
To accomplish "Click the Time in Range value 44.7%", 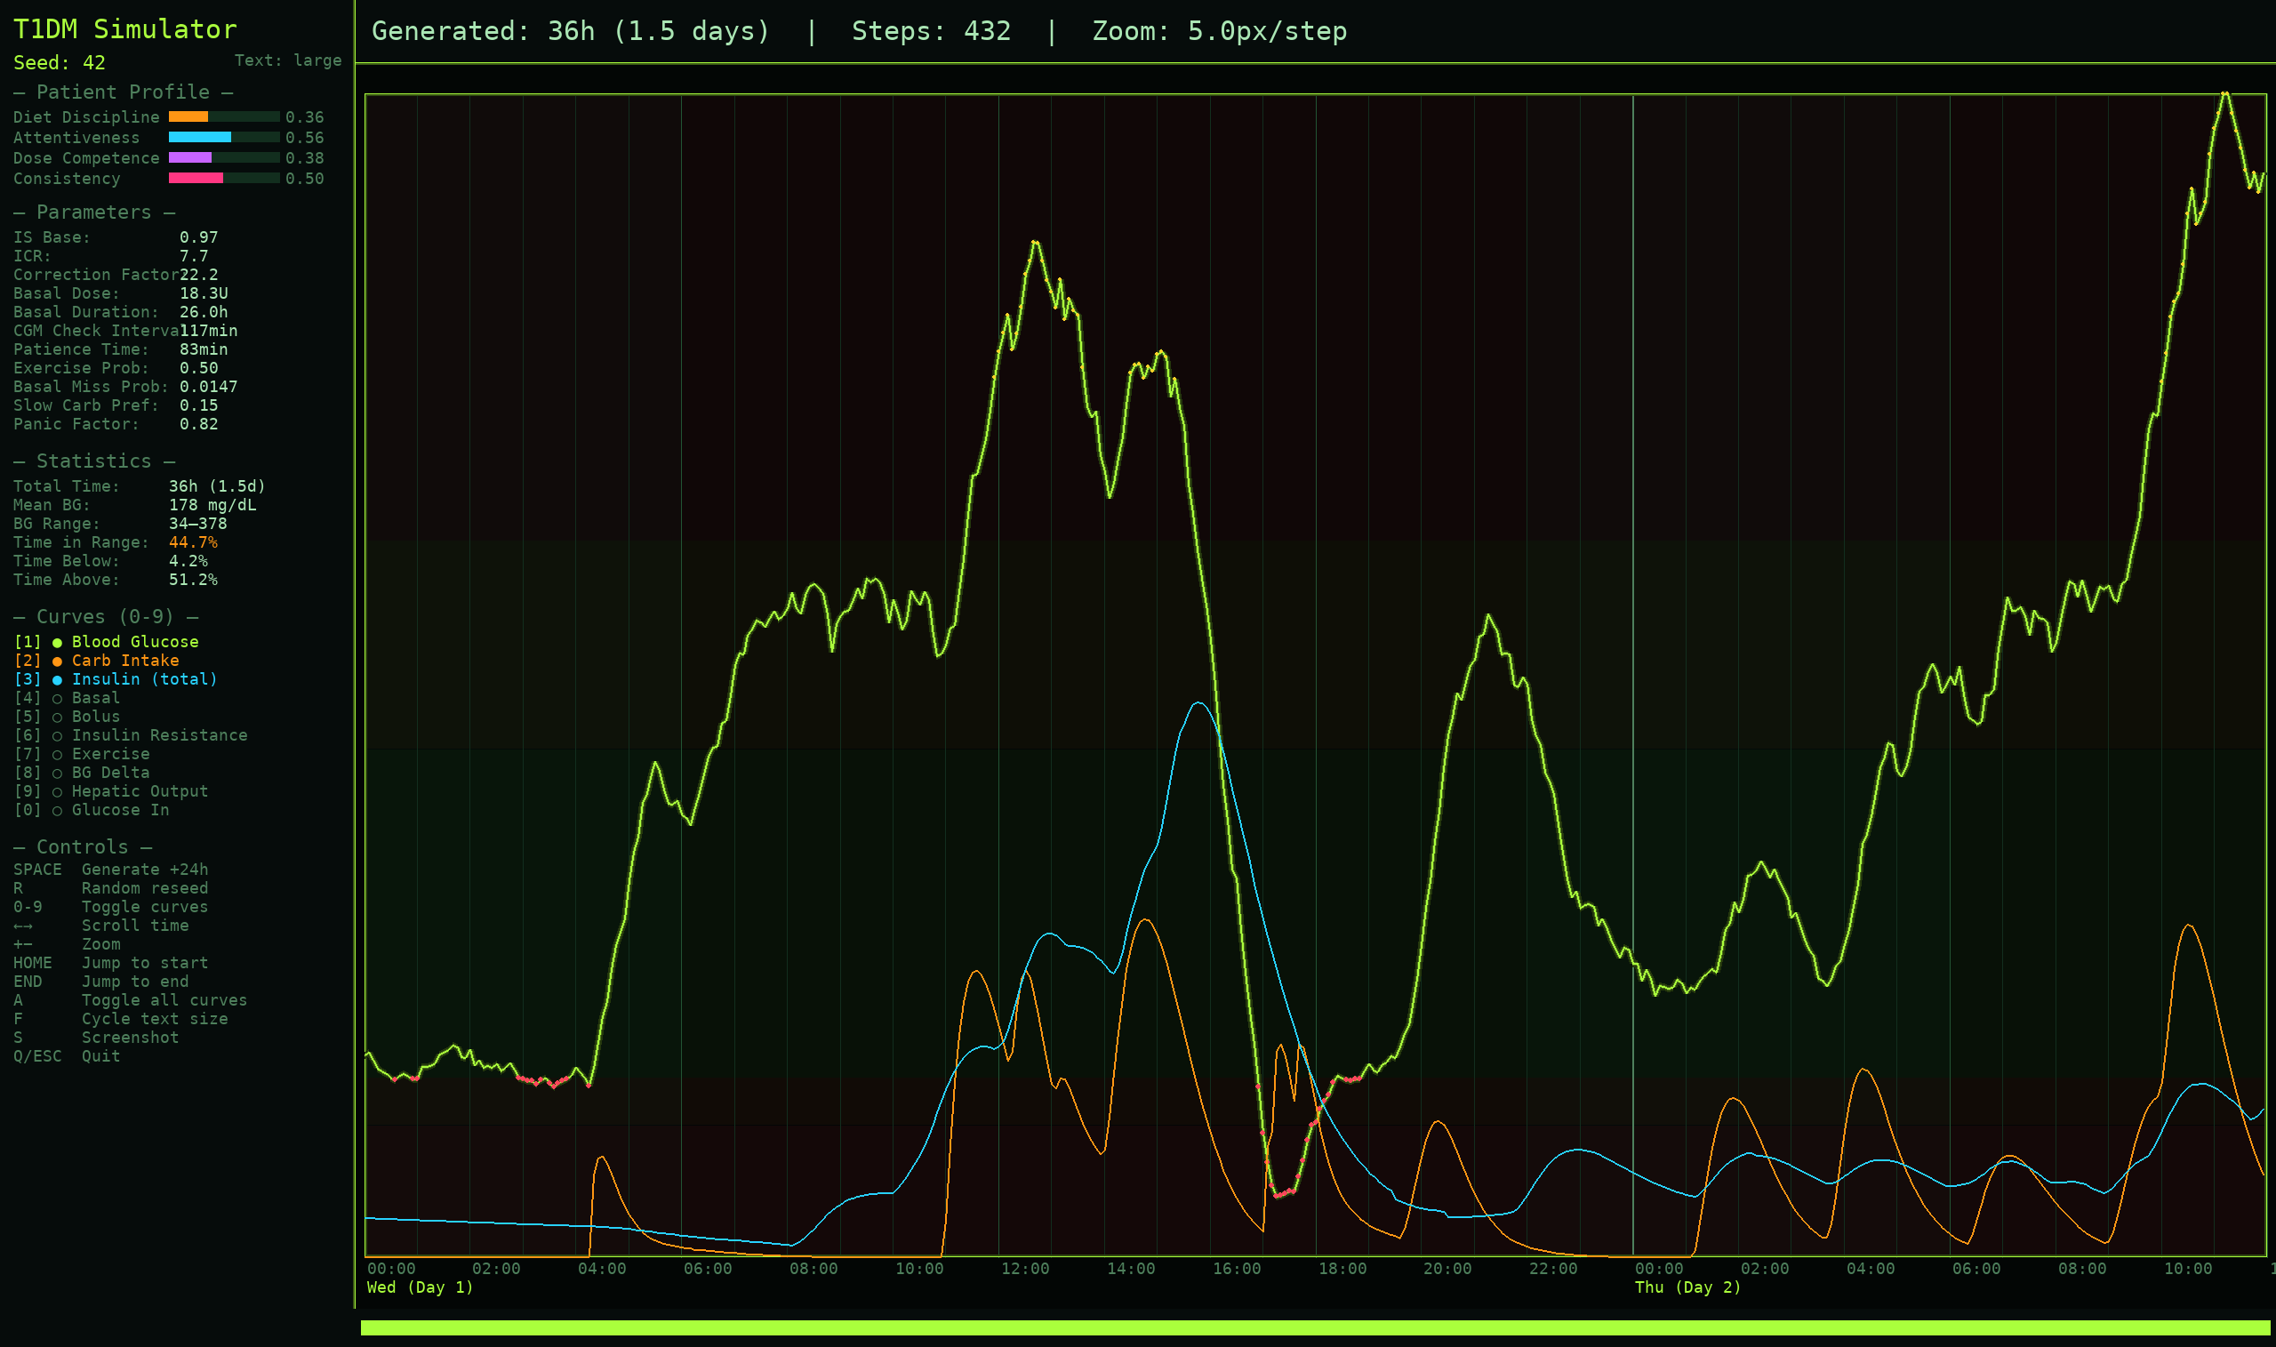I will point(193,542).
